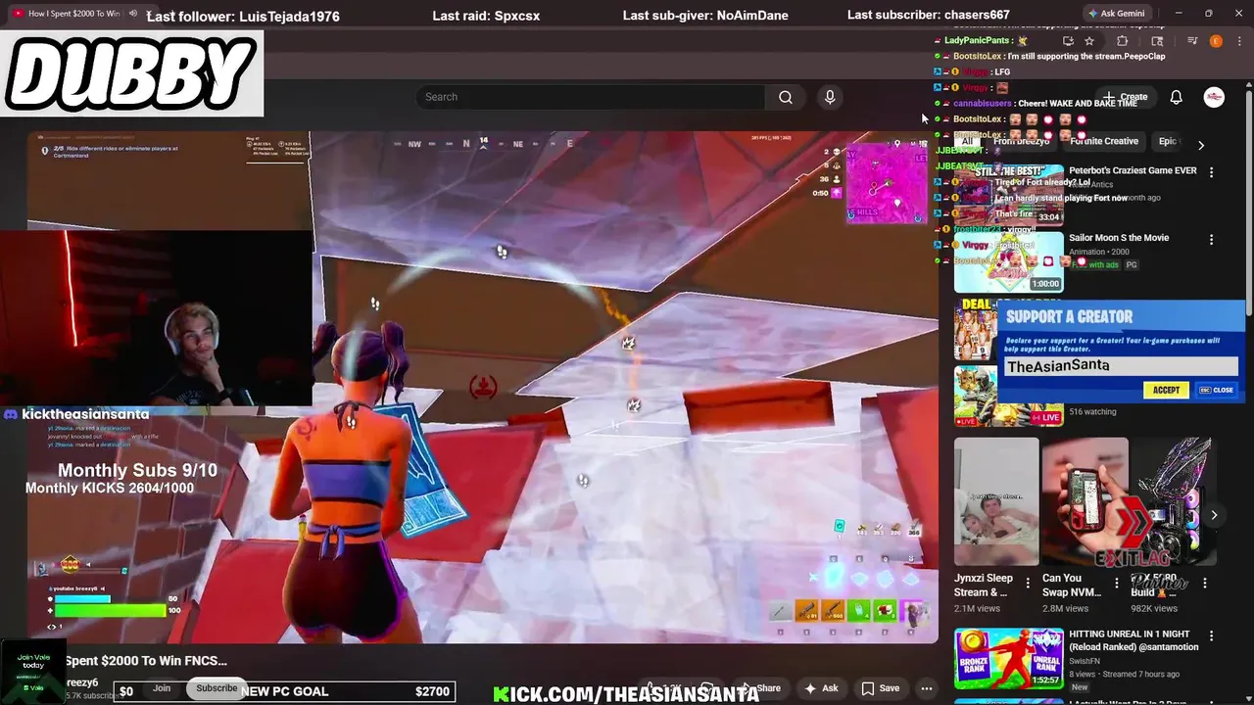Restore down the browser window
Screen dimensions: 1254x705
click(1208, 14)
